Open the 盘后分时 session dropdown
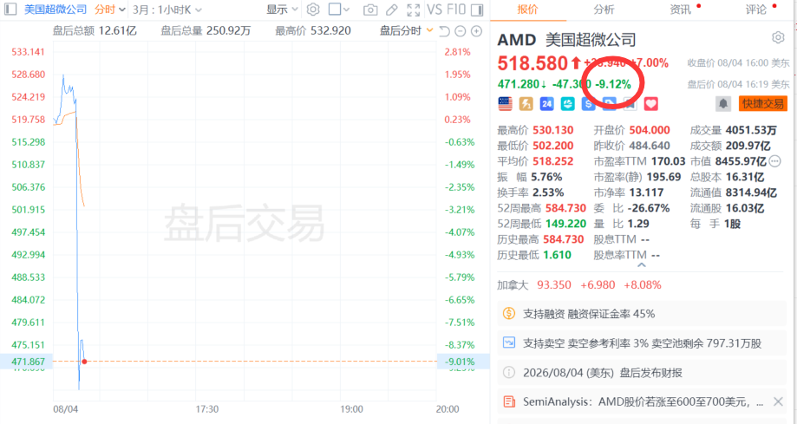 pyautogui.click(x=407, y=31)
